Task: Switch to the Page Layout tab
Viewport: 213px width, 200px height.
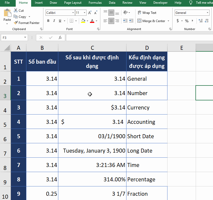Action: [x=73, y=3]
